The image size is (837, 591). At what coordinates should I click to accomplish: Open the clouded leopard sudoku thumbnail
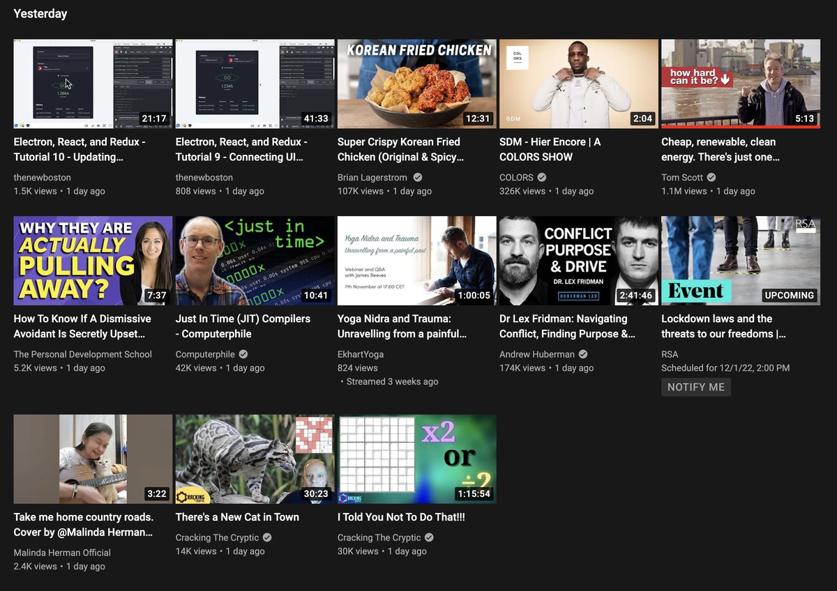pos(255,459)
